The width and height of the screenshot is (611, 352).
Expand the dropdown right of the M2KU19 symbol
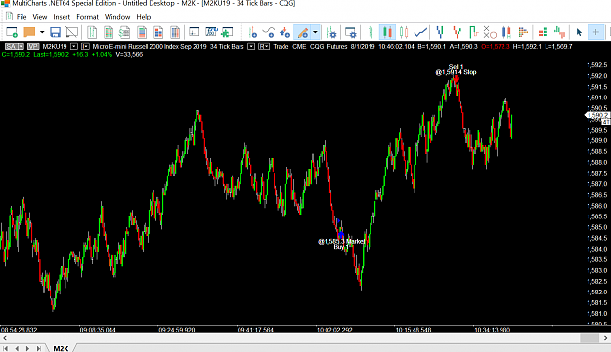[x=74, y=46]
